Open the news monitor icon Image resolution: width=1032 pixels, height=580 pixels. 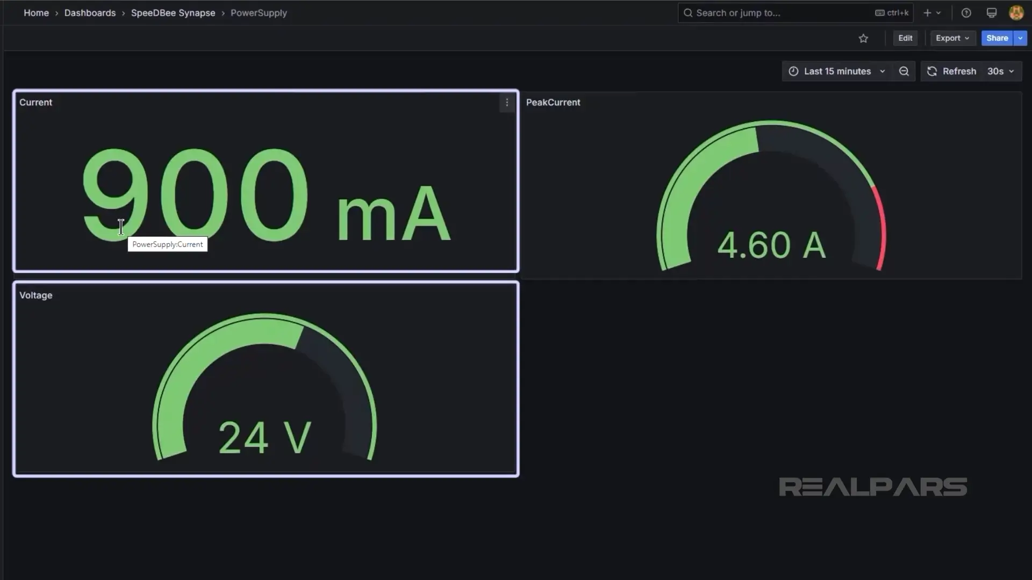point(992,13)
